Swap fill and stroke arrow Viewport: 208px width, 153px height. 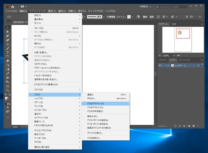pos(9,95)
